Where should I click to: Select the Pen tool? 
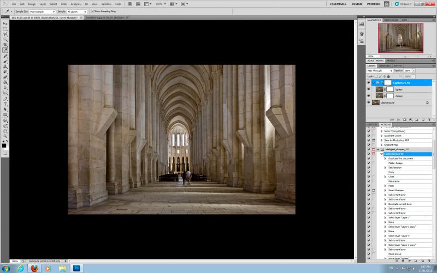5,99
